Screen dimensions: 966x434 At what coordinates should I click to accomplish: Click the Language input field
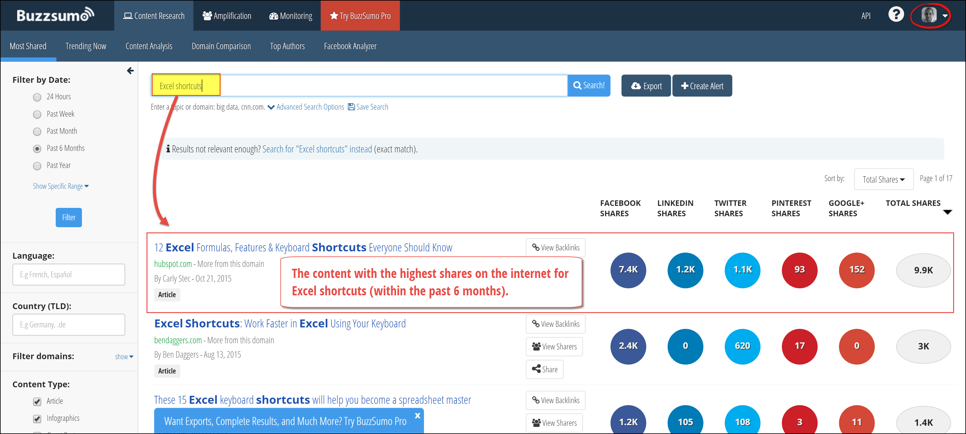pyautogui.click(x=69, y=275)
